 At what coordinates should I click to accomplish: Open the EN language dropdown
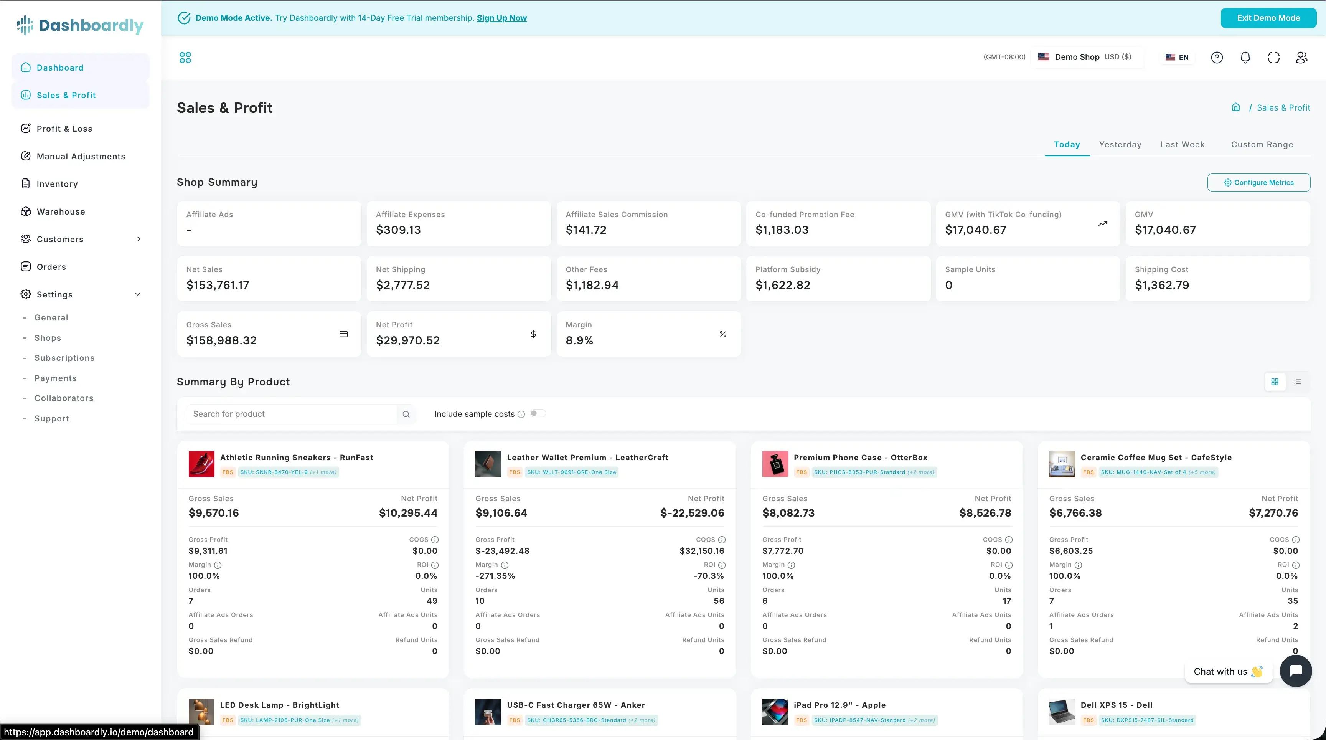pyautogui.click(x=1177, y=57)
